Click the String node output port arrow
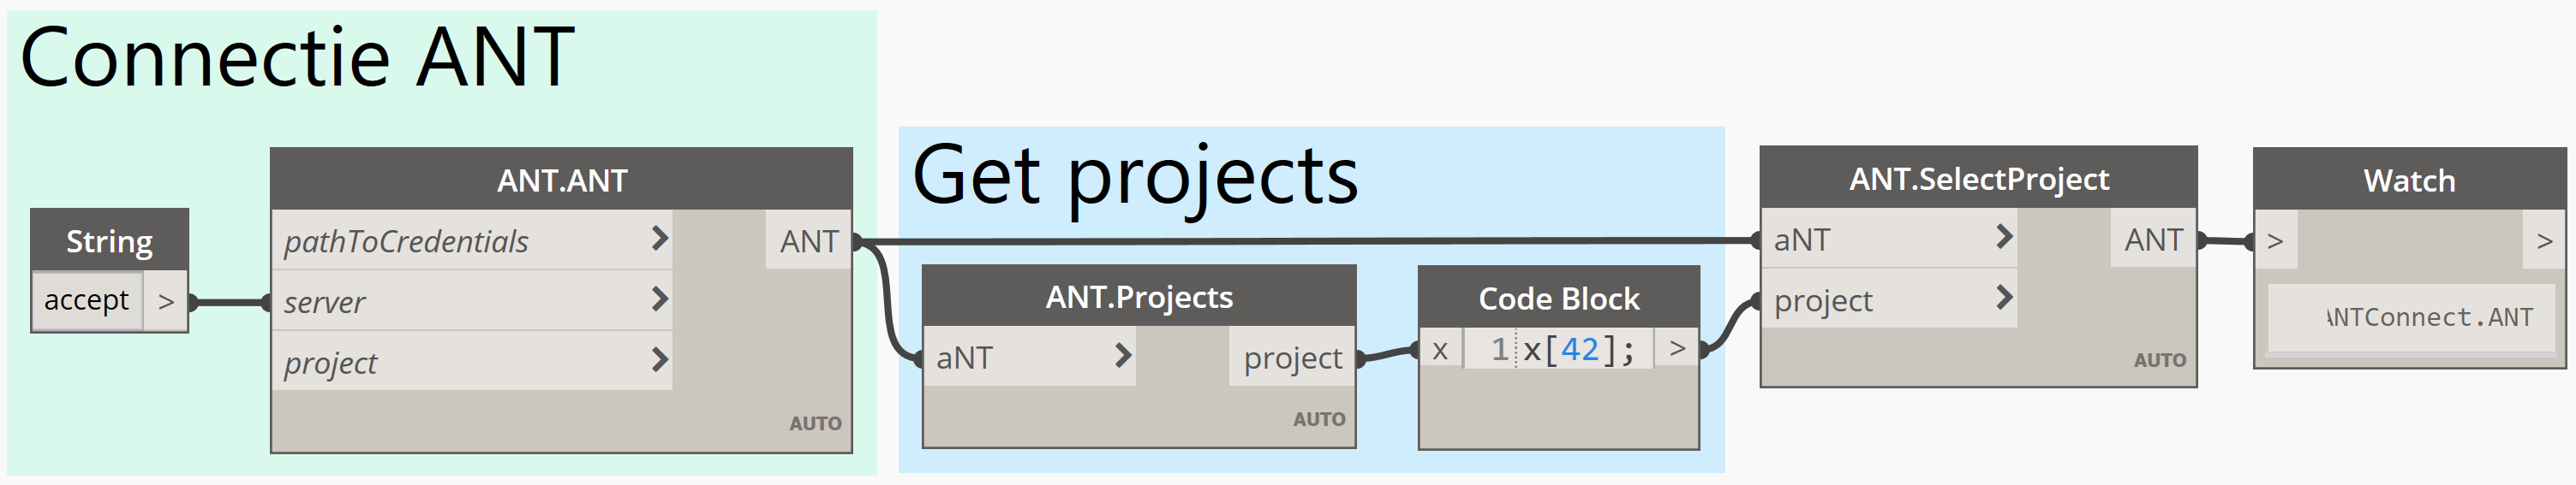2576x485 pixels. 166,301
